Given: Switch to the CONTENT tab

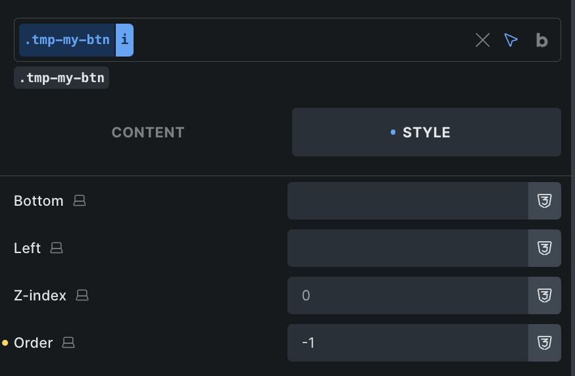Looking at the screenshot, I should coord(148,132).
